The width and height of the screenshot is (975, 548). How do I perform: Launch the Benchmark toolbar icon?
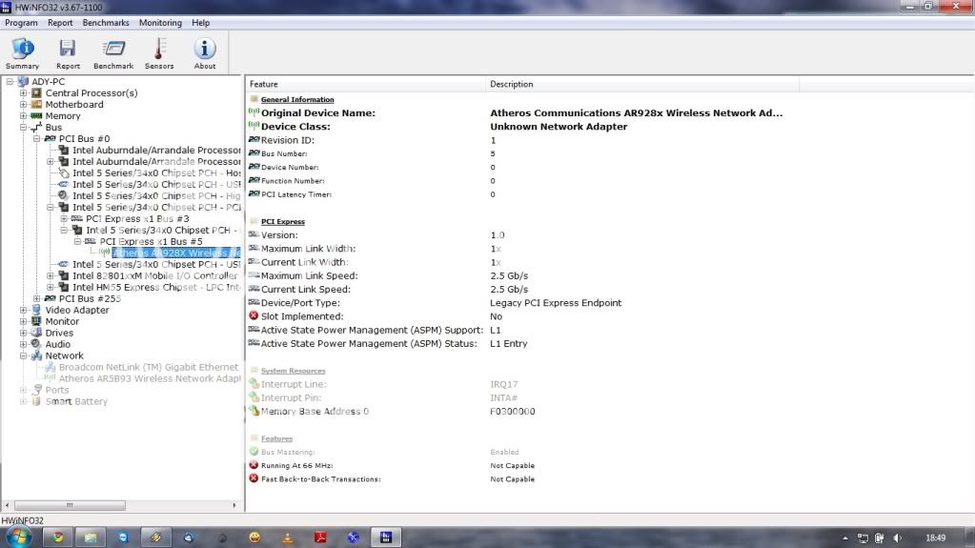tap(113, 53)
